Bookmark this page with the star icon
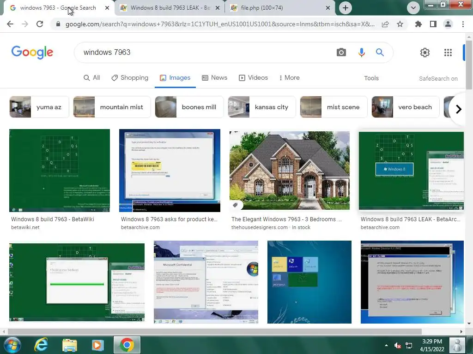Viewport: 473px width, 354px height. 400,24
